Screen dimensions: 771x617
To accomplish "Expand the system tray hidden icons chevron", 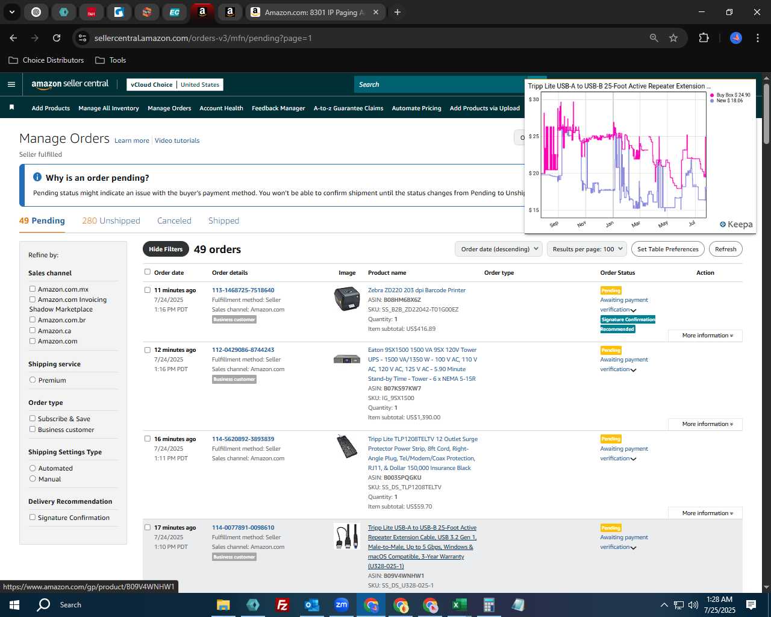I will point(664,605).
